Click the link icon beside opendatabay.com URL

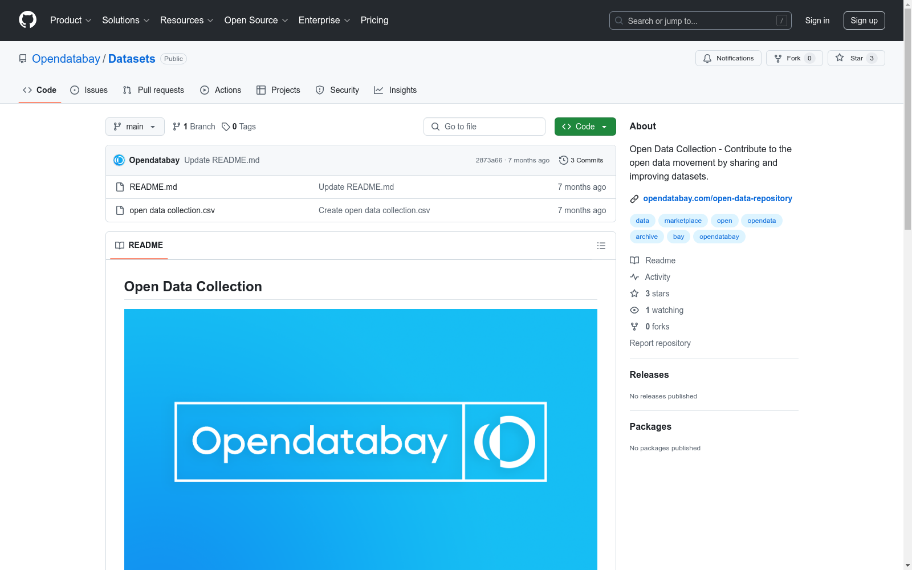coord(634,199)
